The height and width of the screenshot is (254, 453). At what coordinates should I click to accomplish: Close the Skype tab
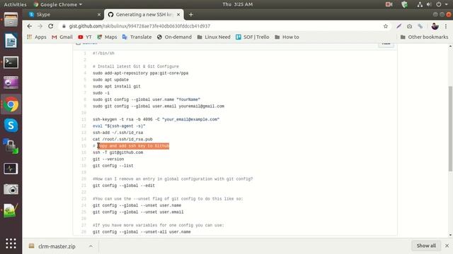coord(99,14)
